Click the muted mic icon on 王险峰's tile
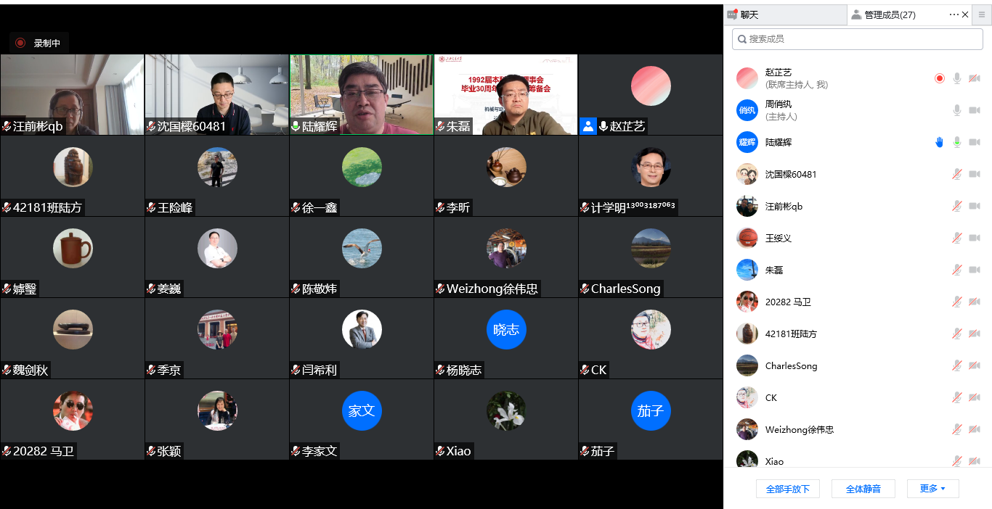This screenshot has width=992, height=509. 151,208
